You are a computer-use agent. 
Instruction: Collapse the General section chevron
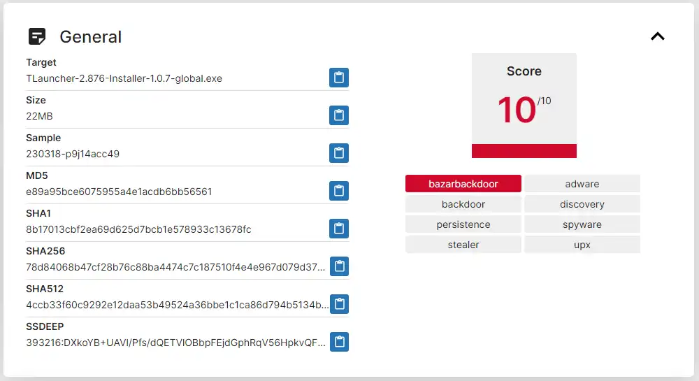(658, 36)
